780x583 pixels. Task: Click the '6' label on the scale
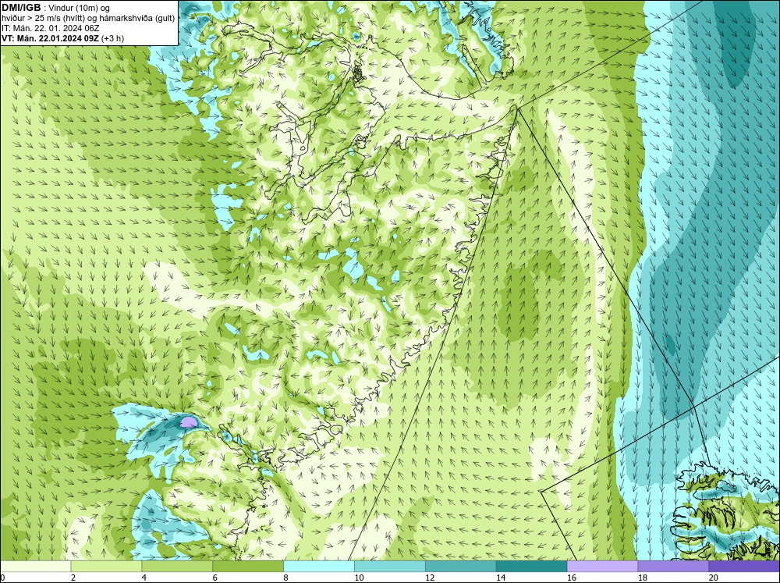(x=215, y=578)
